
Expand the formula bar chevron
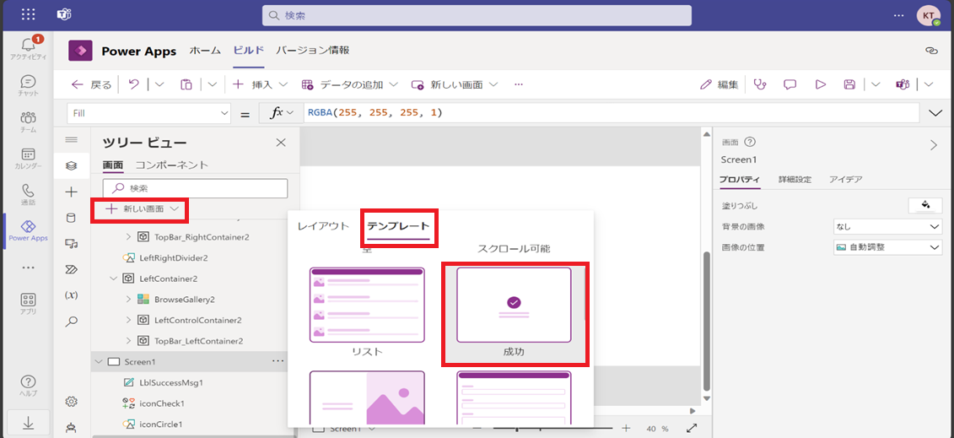click(935, 113)
